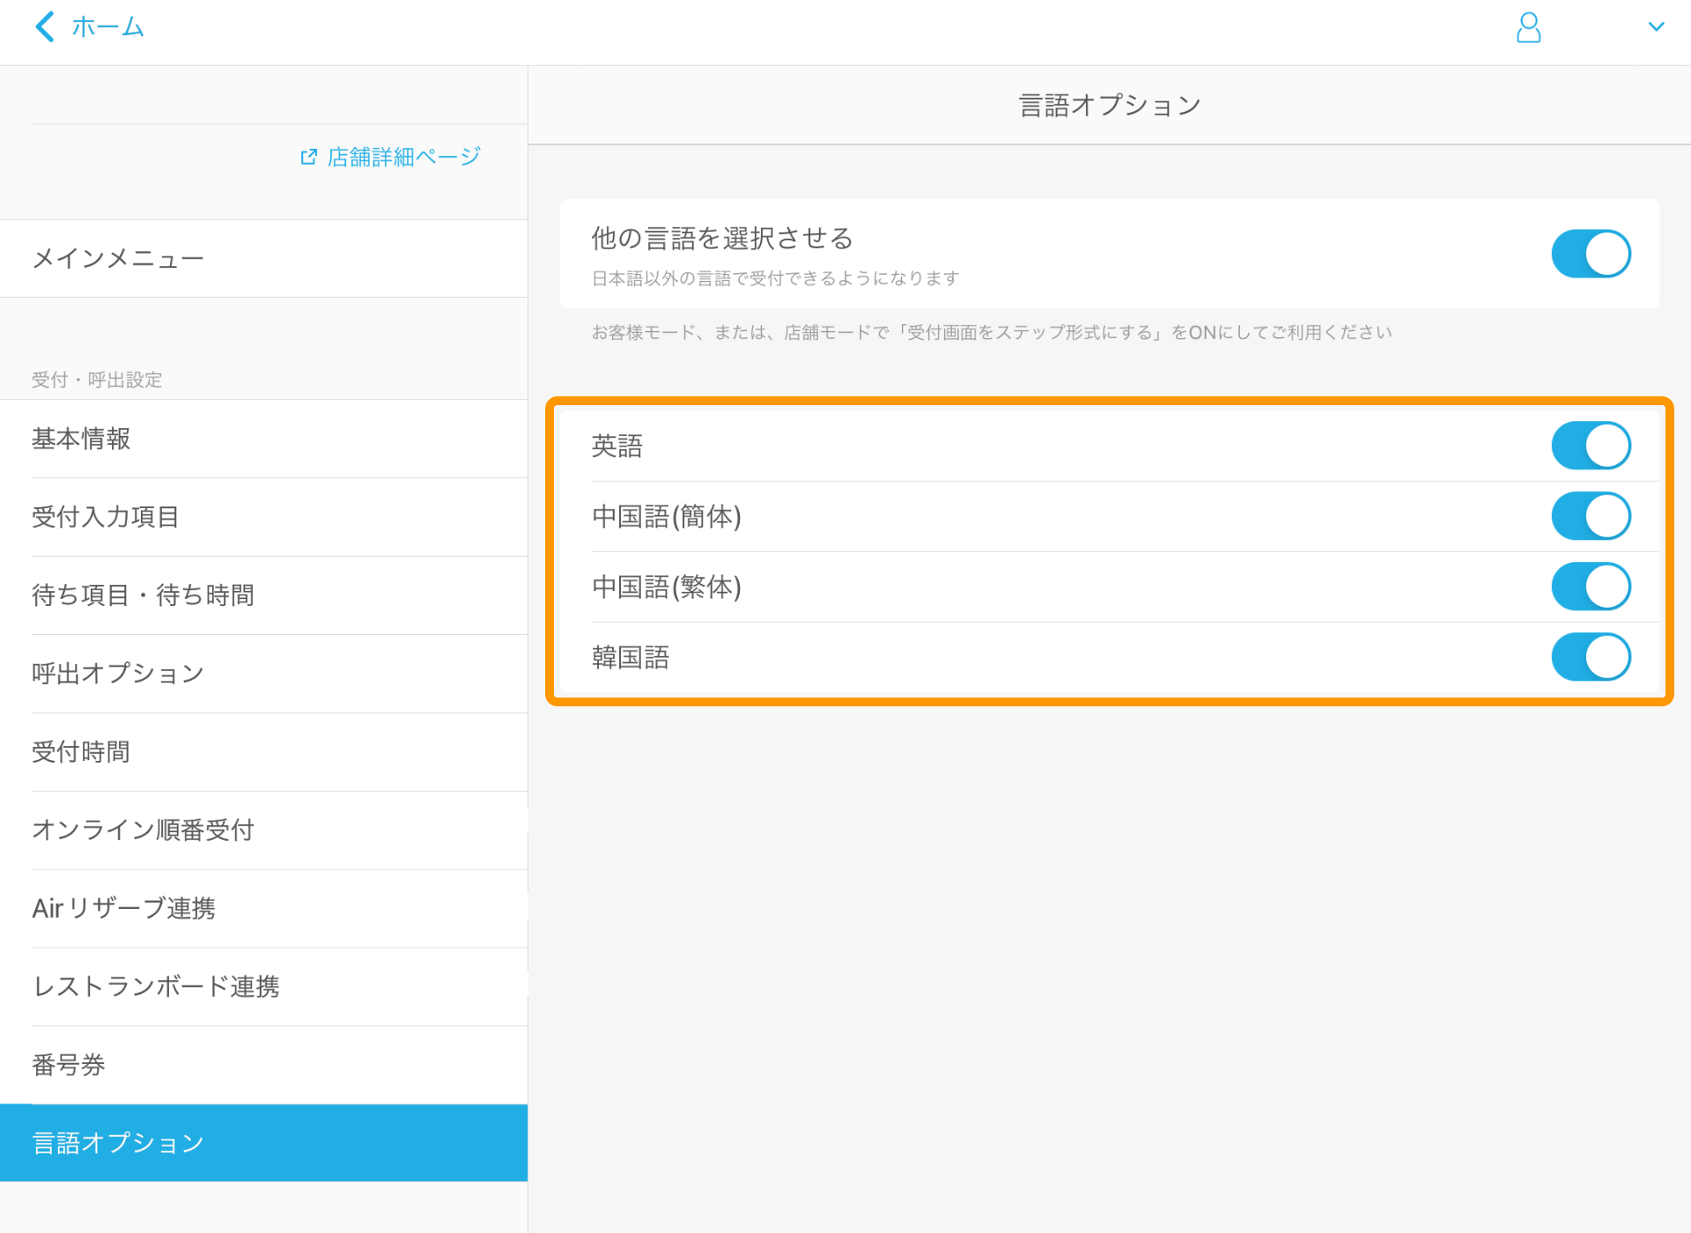Open 待ち項目・待ち時間 settings

[143, 595]
